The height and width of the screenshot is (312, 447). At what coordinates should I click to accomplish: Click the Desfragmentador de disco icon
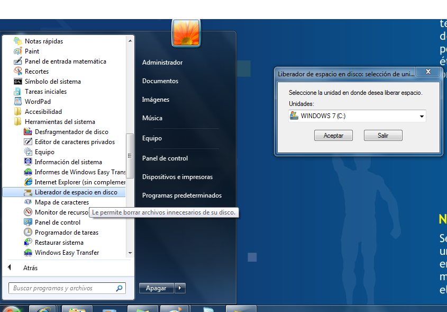tap(28, 131)
